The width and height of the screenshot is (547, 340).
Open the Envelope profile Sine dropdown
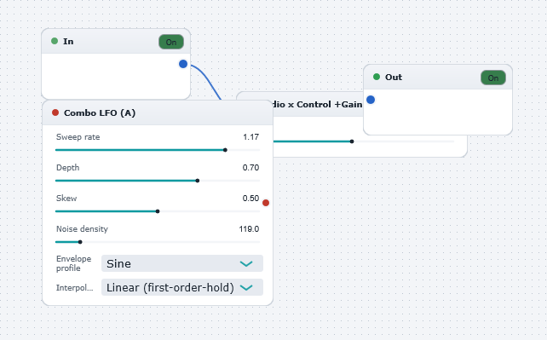(x=182, y=263)
